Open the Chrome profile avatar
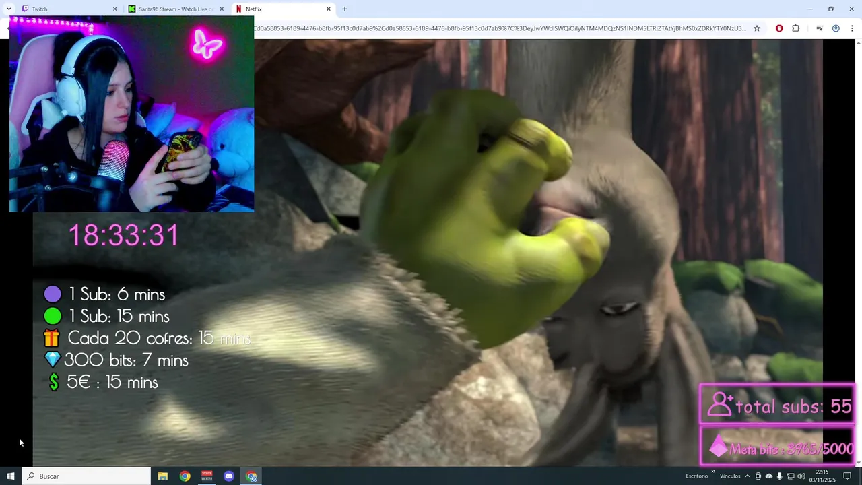 pyautogui.click(x=836, y=28)
